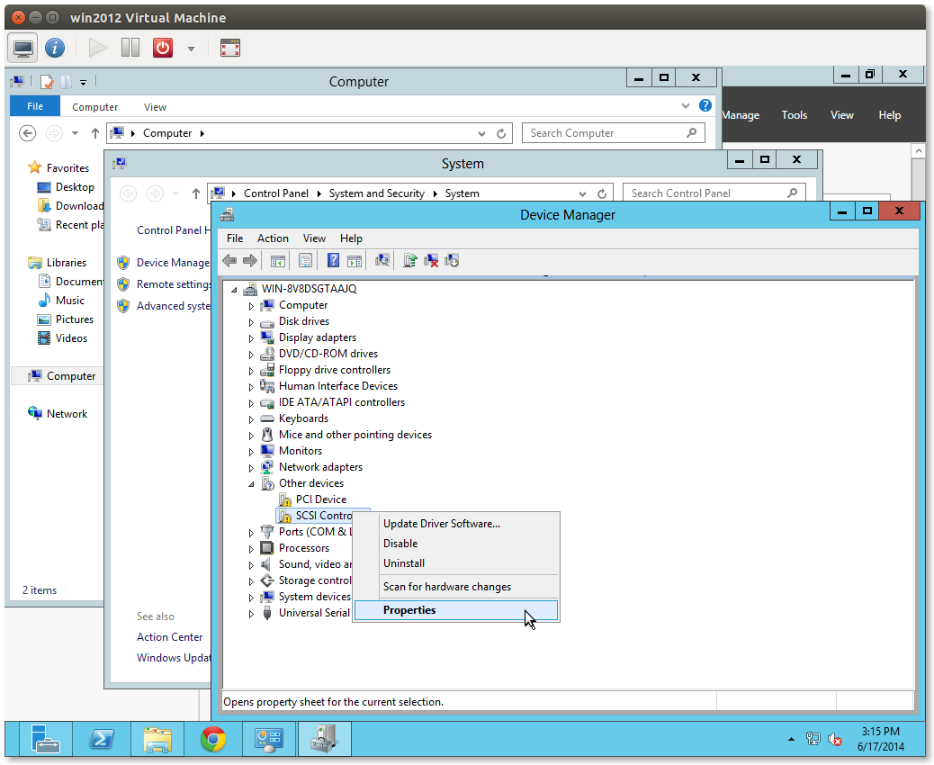Click Device Manager link in System window
The image size is (934, 765).
173,263
